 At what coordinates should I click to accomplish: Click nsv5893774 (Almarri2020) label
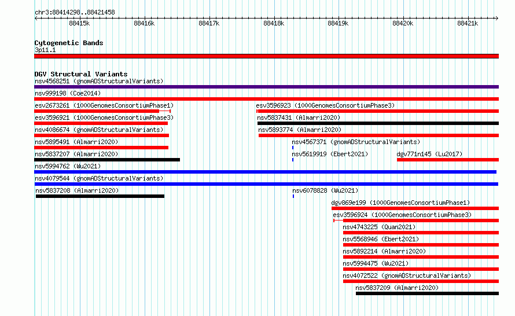300,130
